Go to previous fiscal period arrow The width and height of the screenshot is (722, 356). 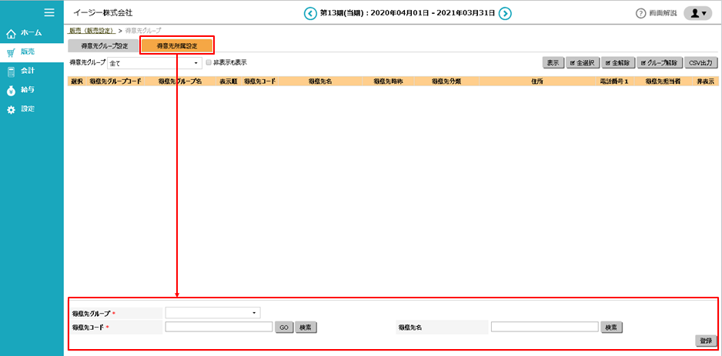tap(310, 13)
